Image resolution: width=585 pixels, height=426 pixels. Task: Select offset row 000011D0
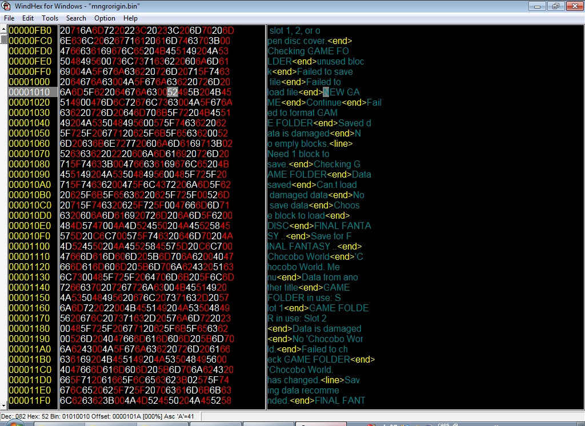tap(30, 380)
